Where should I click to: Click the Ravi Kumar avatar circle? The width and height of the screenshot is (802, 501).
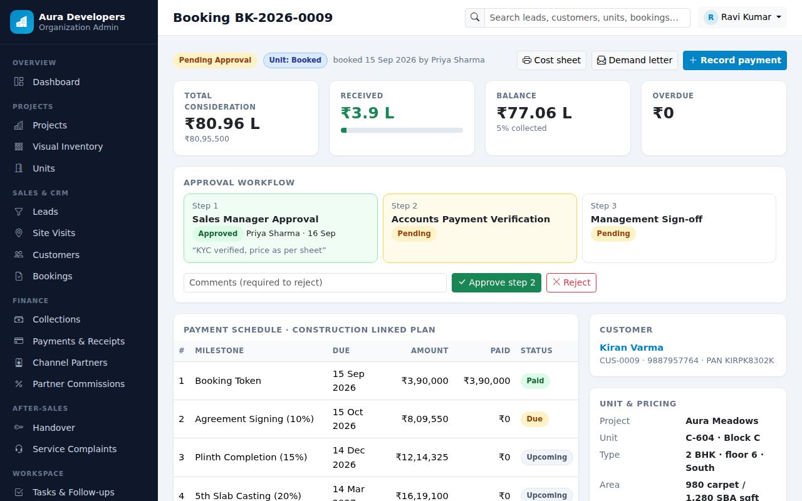click(711, 18)
